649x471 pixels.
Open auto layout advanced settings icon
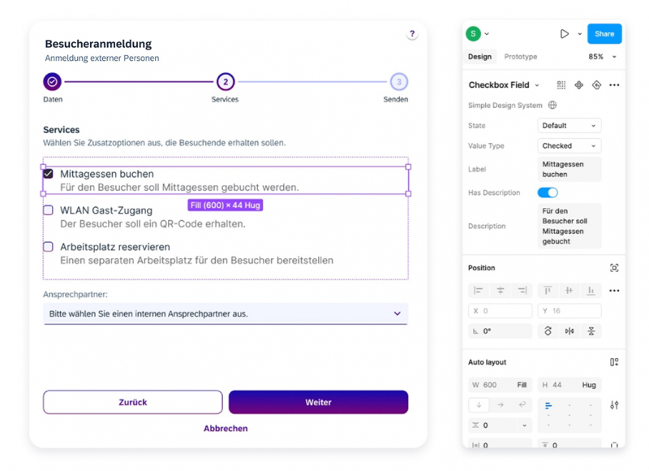(614, 405)
